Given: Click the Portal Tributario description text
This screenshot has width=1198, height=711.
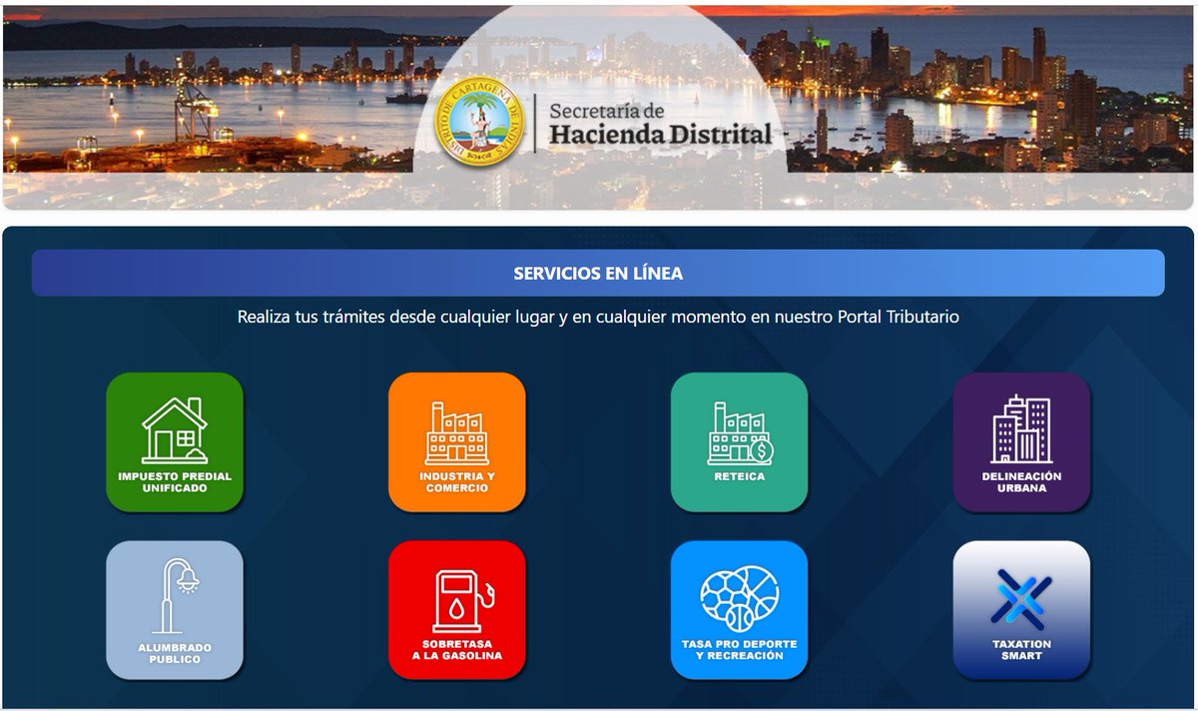Looking at the screenshot, I should (598, 317).
